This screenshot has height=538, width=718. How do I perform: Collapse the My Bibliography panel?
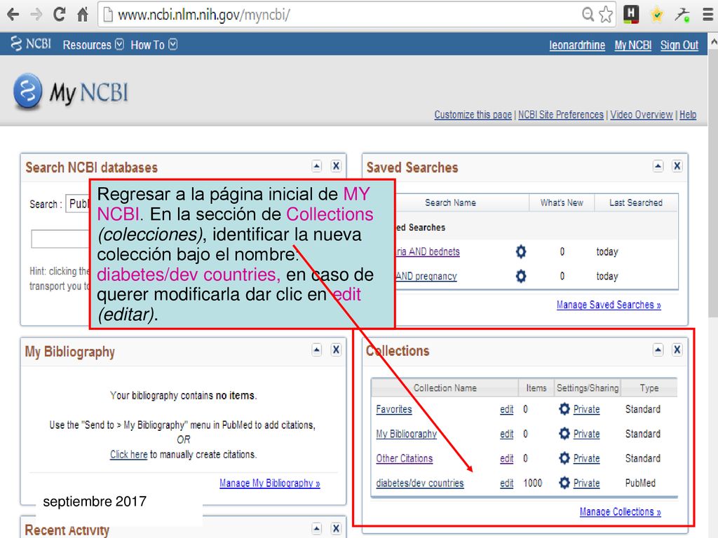tap(316, 350)
